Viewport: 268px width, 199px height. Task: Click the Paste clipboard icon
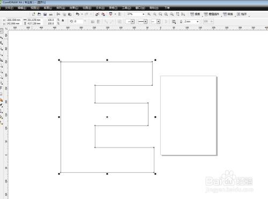point(70,14)
